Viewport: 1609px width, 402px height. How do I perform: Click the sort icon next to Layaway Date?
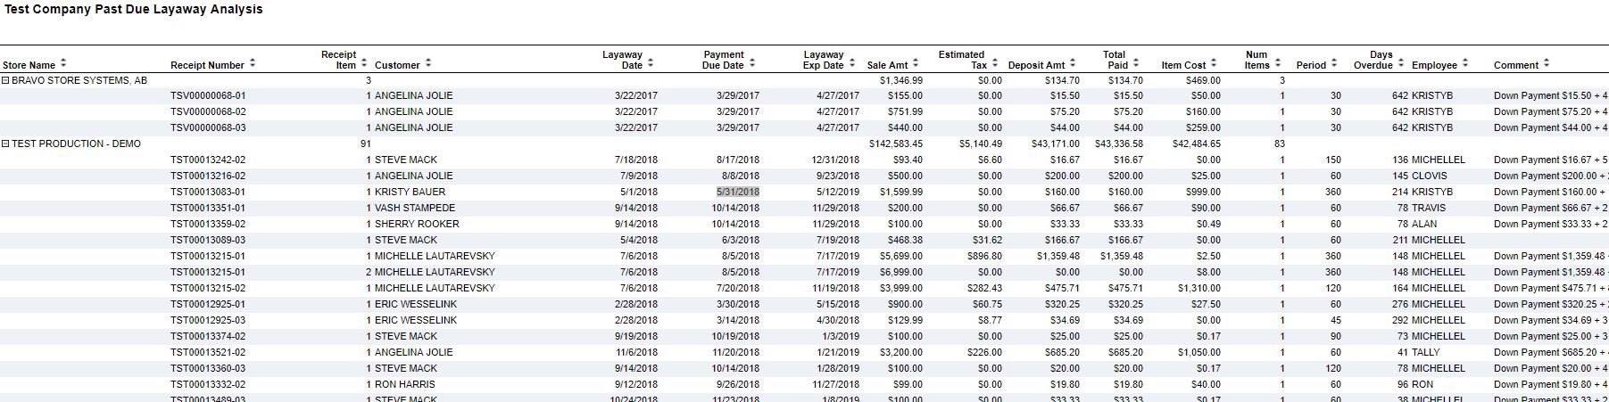650,64
